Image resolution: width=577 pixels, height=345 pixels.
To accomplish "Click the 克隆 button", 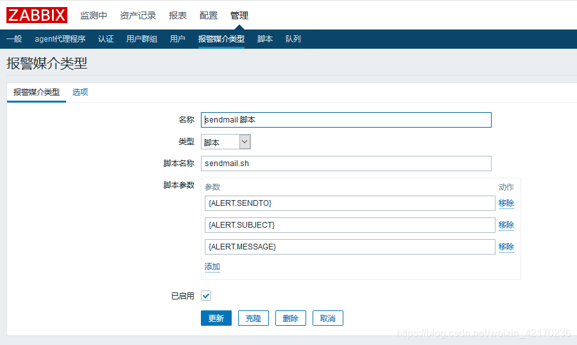I will click(253, 318).
